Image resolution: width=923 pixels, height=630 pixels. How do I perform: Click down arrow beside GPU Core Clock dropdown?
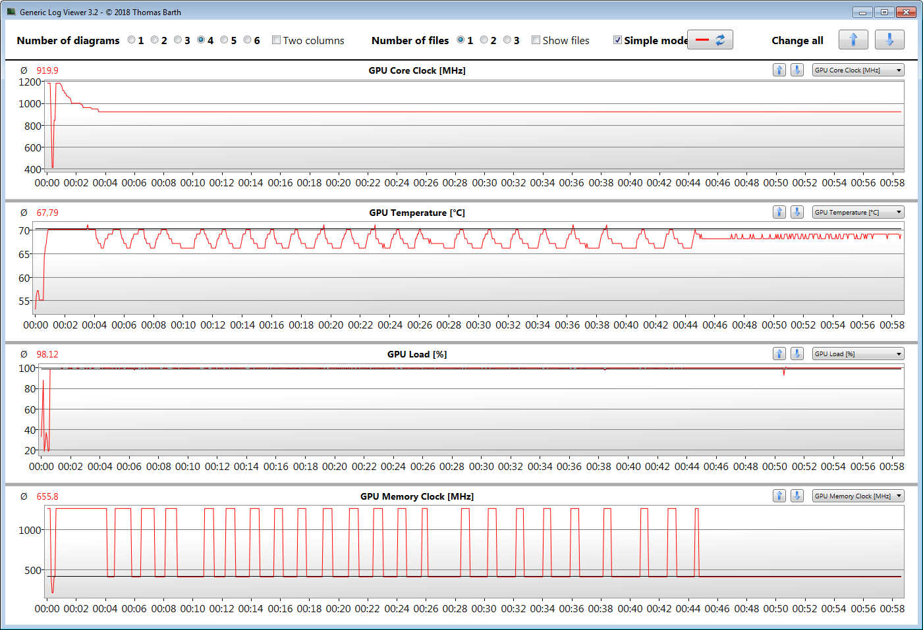tap(797, 70)
